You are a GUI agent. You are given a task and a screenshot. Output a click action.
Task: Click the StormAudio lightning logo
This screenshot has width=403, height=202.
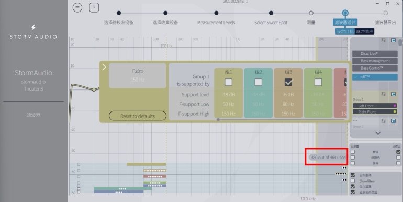[x=33, y=27]
